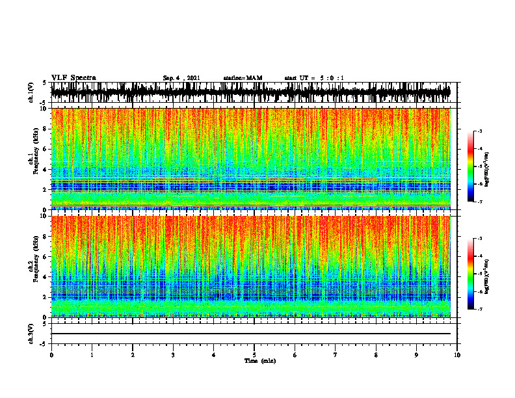Click the ch.1 spectrogram color scale bar

click(470, 166)
